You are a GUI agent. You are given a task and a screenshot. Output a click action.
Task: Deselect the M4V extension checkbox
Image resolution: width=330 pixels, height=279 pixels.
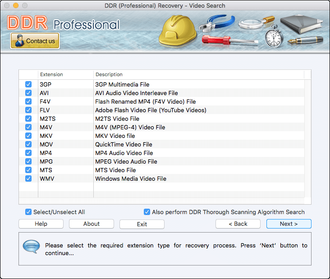28,127
